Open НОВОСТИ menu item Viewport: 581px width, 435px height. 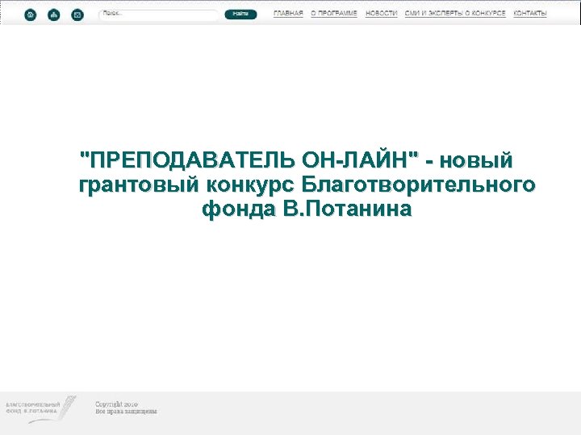pos(381,14)
